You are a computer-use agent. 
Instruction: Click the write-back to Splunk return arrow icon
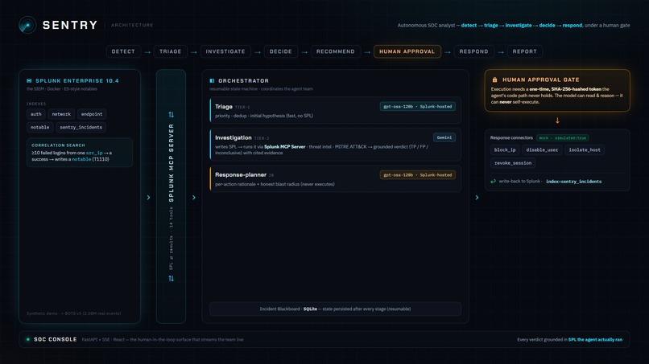click(493, 181)
